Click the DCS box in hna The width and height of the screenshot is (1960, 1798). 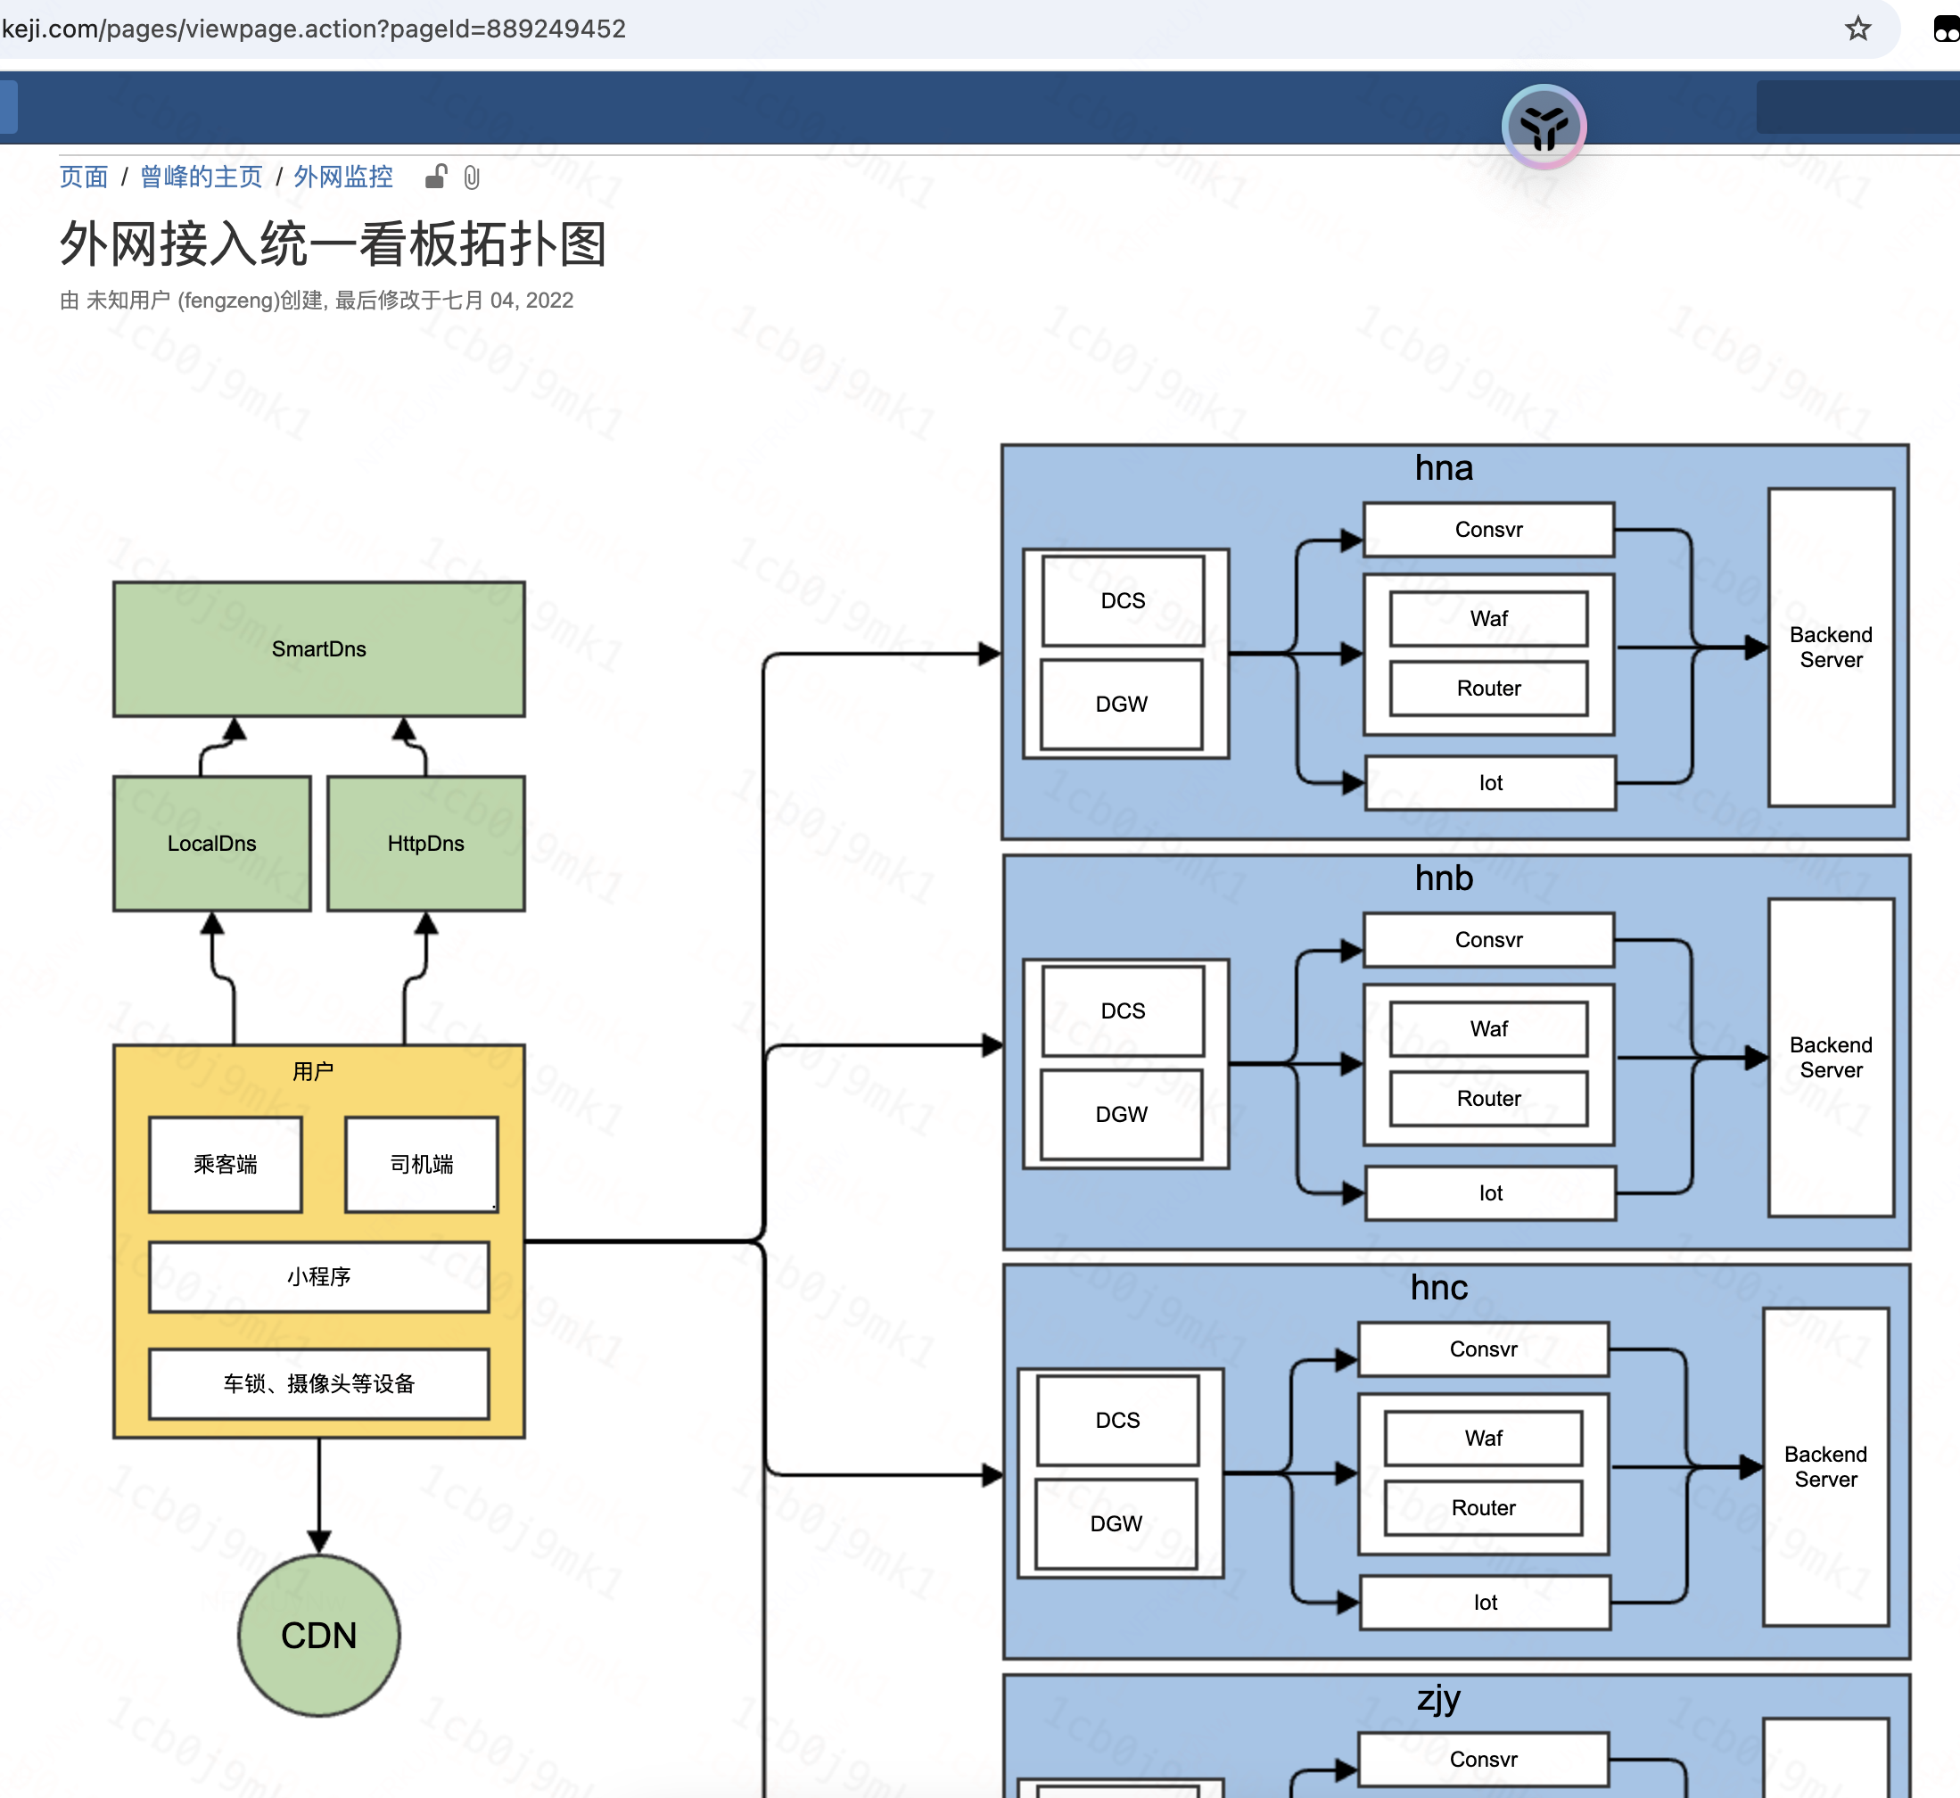coord(1124,601)
